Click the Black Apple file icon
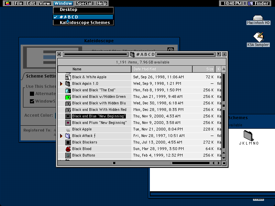 [68, 129]
